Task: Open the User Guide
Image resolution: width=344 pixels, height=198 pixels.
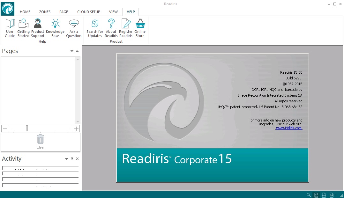Action: point(10,28)
